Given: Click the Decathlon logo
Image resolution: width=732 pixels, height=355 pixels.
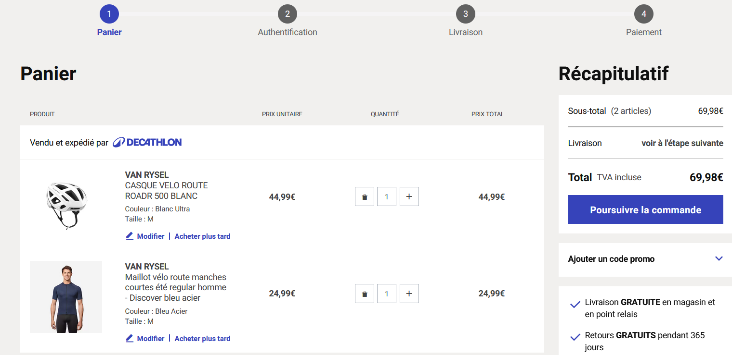Looking at the screenshot, I should (147, 142).
